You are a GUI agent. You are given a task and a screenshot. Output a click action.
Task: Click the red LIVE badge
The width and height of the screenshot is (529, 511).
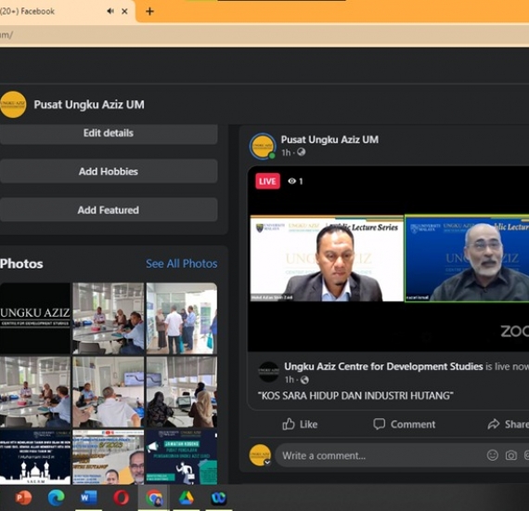pos(267,181)
